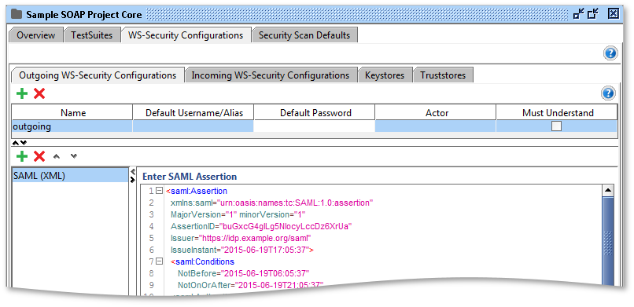
Task: Open help for WS-Security Configurations tab
Action: (610, 53)
